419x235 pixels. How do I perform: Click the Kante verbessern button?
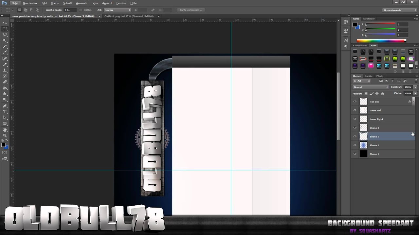(x=191, y=10)
